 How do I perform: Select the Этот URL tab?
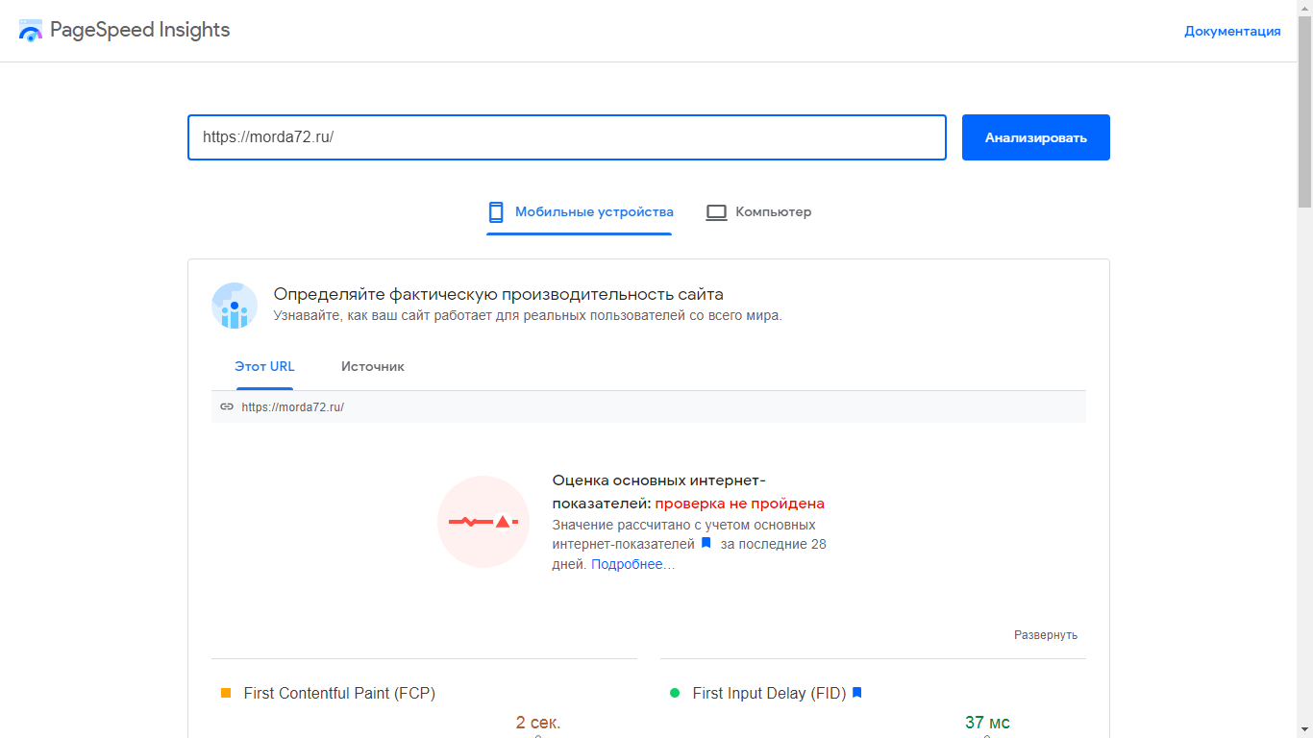pos(264,366)
